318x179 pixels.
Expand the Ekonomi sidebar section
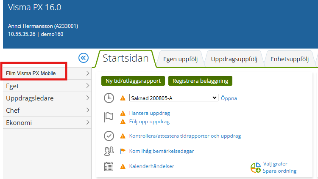point(46,123)
